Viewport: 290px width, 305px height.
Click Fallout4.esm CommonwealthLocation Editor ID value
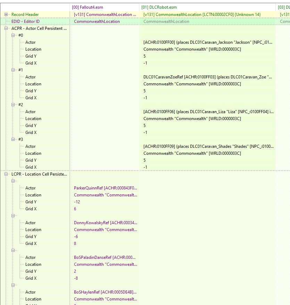pyautogui.click(x=97, y=22)
